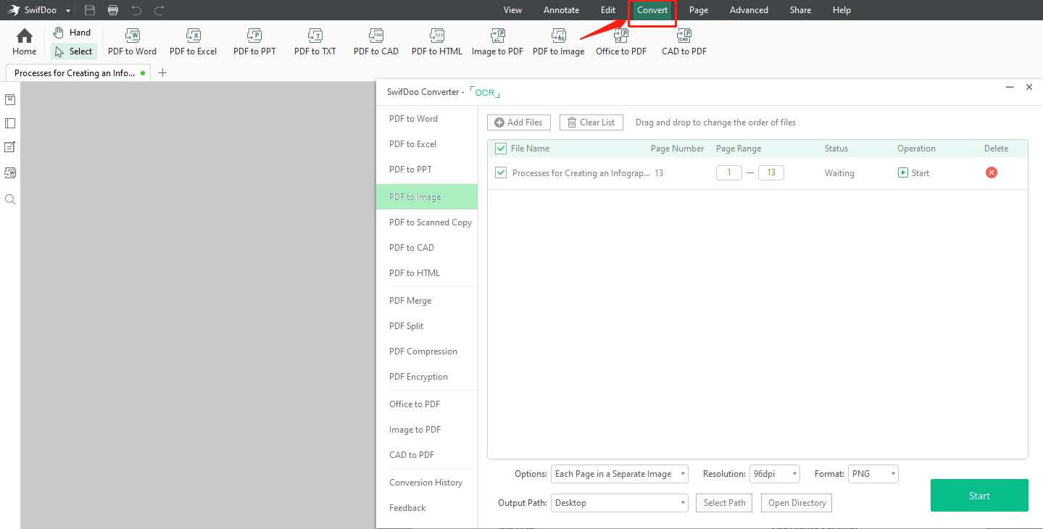Open the search icon in left sidebar
1043x529 pixels.
tap(10, 199)
